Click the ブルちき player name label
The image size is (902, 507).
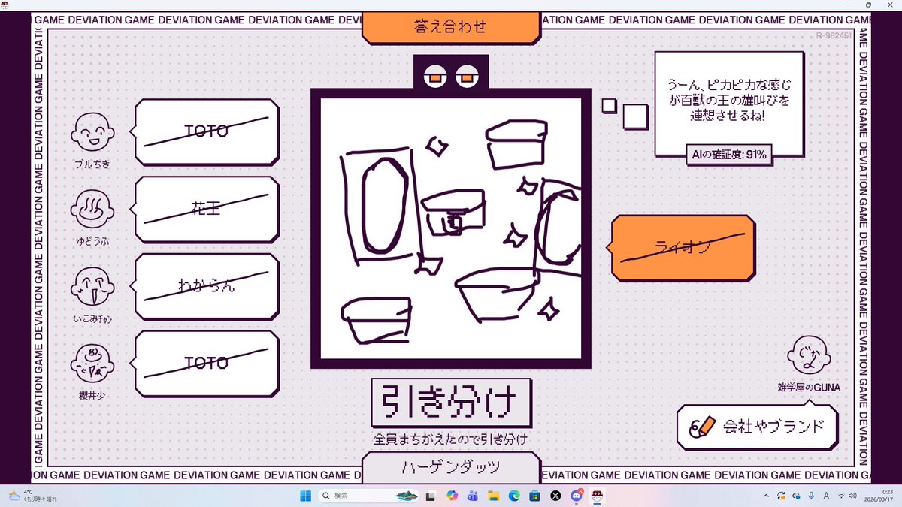point(92,164)
